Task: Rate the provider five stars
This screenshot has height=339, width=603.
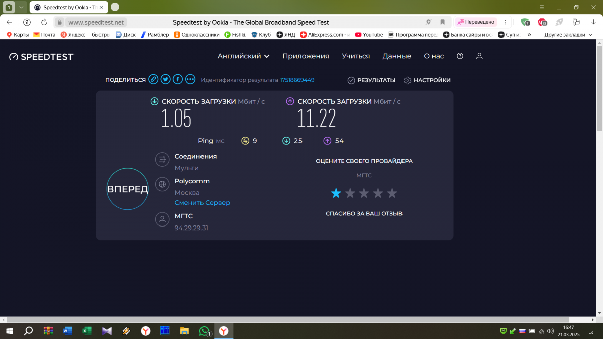Action: click(392, 193)
